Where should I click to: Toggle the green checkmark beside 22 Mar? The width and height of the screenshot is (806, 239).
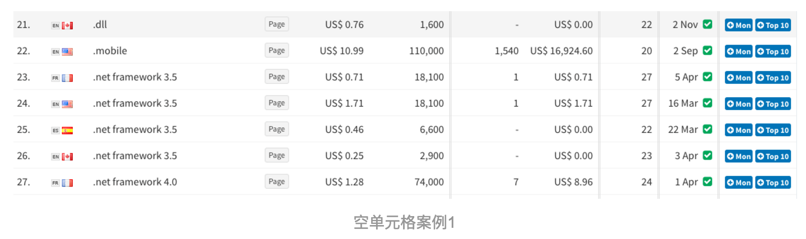[x=707, y=129]
